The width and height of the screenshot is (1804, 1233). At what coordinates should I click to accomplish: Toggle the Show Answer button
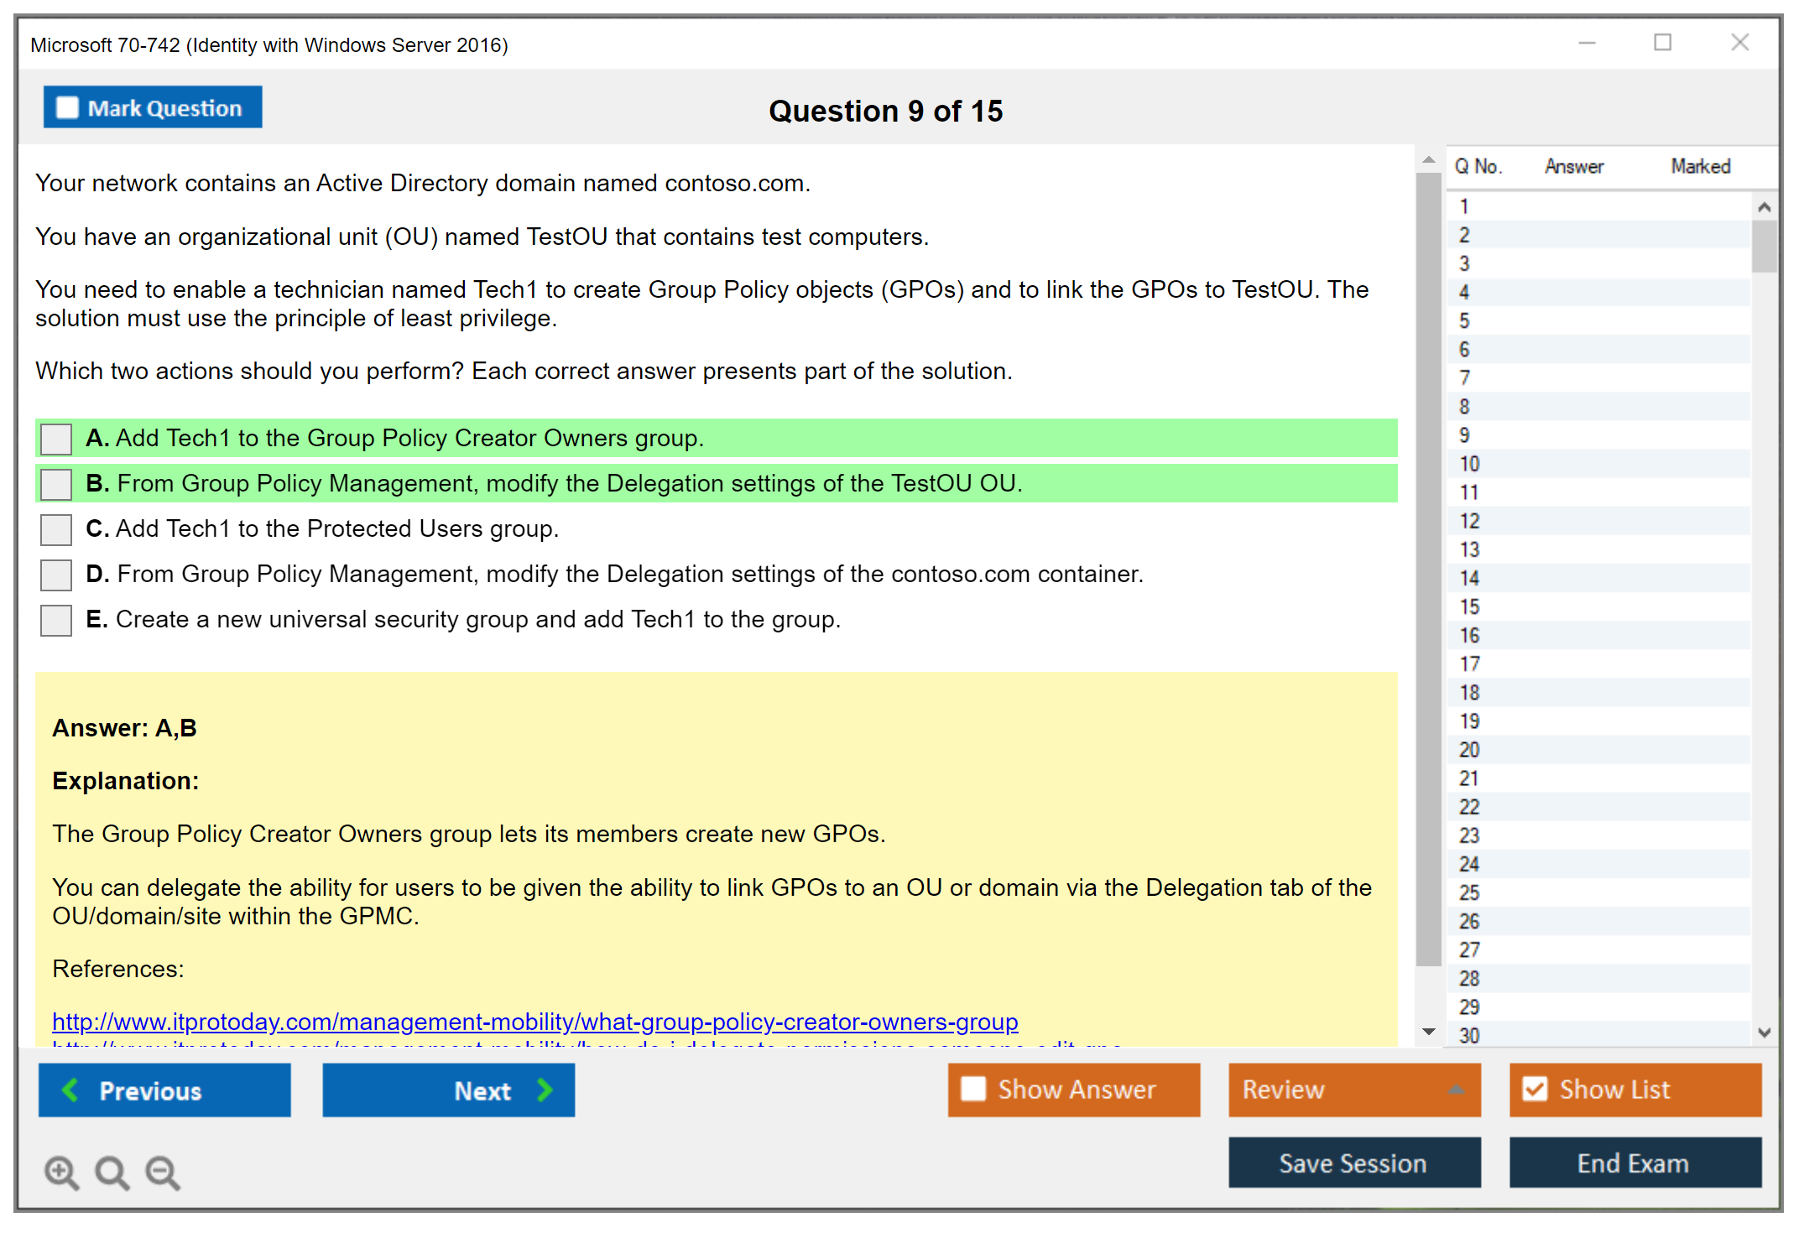pos(1073,1090)
